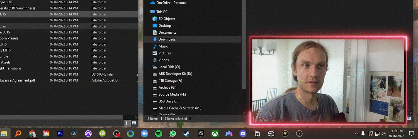Select folder row ending in 'undle'

click(69, 56)
